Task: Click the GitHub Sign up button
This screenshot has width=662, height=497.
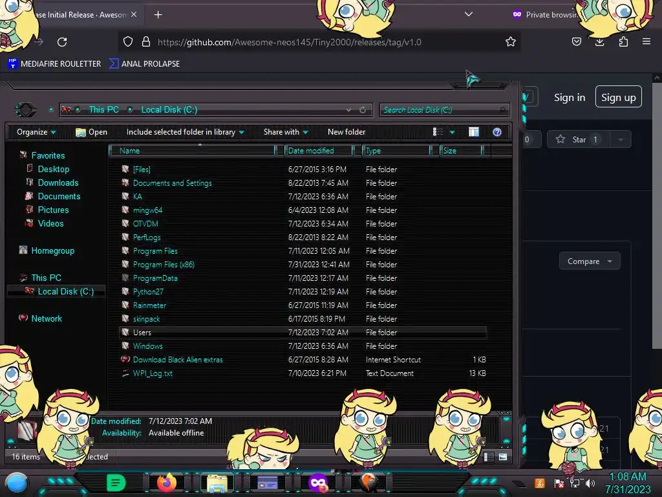Action: coord(618,97)
